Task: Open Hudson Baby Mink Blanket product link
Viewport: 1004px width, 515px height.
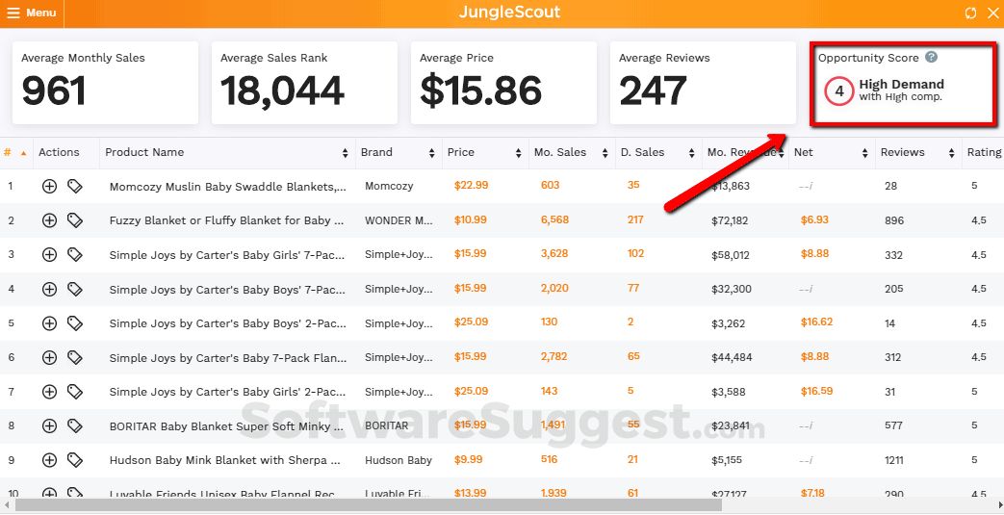Action: coord(226,460)
